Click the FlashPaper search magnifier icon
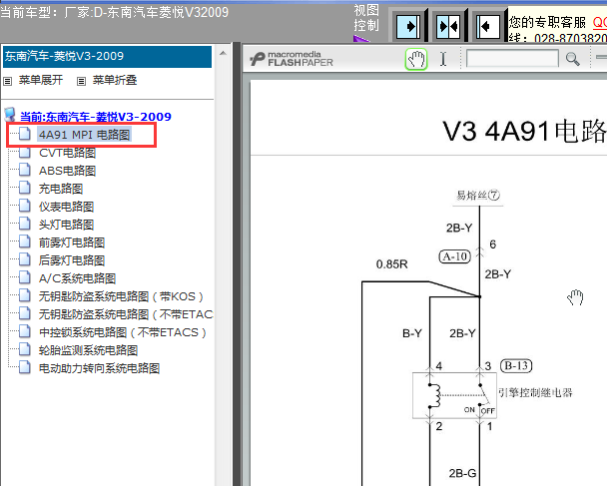 click(572, 59)
